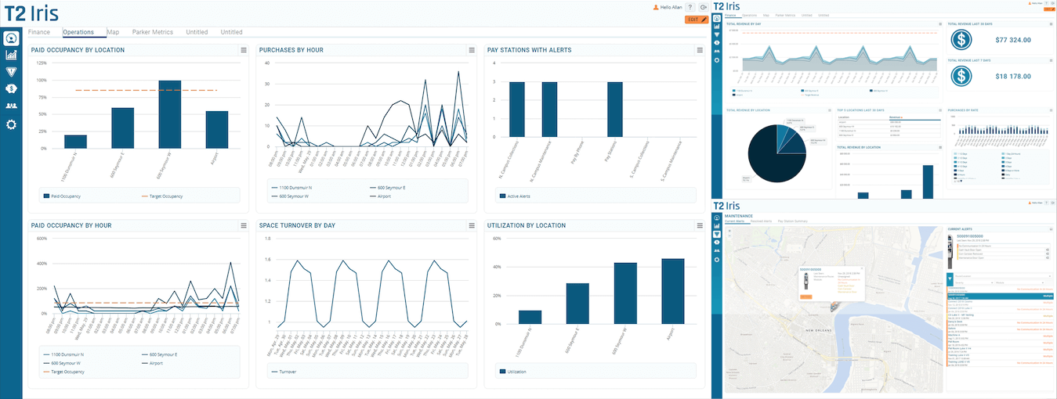Open Module dropdown in Maintenance alerts panel

tap(1019, 282)
